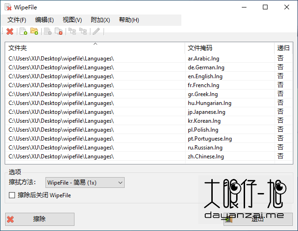
Task: Sort by the 文件掩码 column header
Action: pyautogui.click(x=230, y=48)
